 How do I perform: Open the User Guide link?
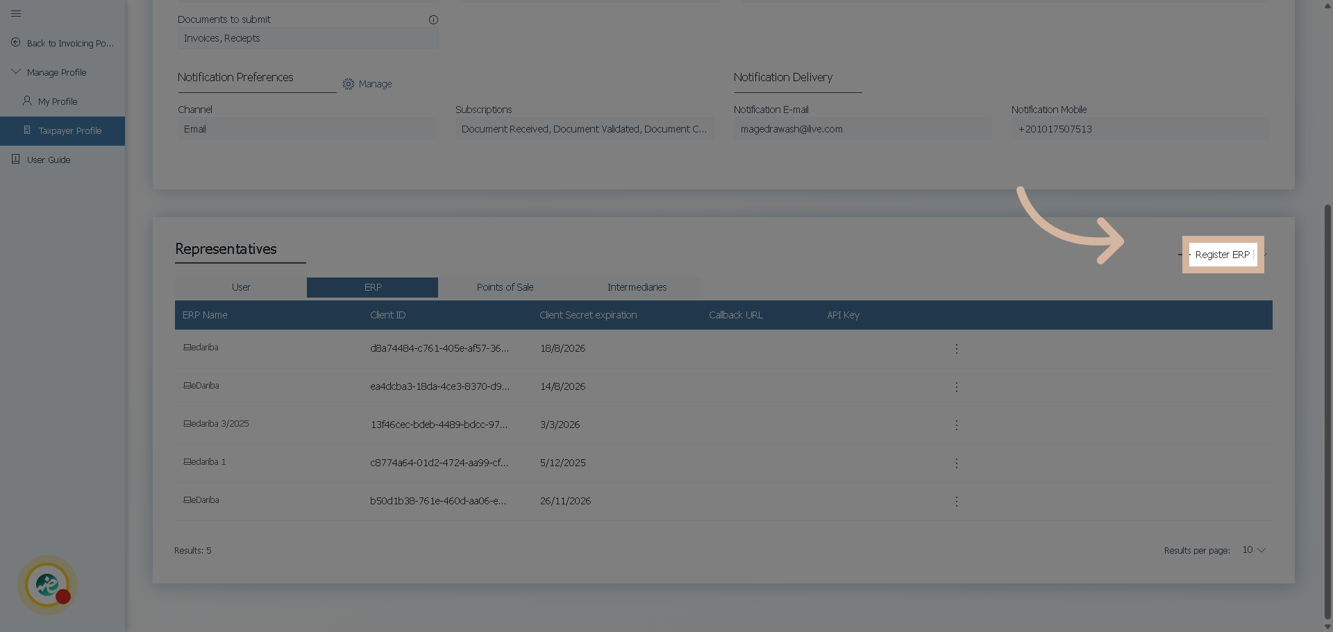click(x=49, y=160)
